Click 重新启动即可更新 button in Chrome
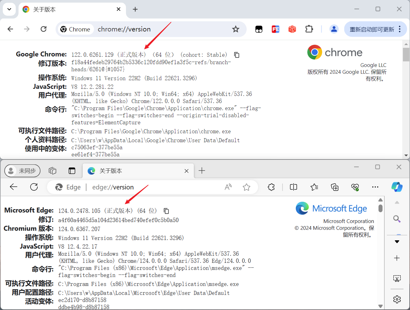The height and width of the screenshot is (310, 410). pos(372,29)
